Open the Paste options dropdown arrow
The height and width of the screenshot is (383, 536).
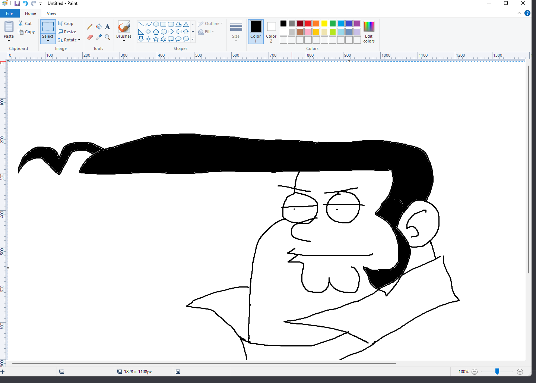(x=9, y=41)
